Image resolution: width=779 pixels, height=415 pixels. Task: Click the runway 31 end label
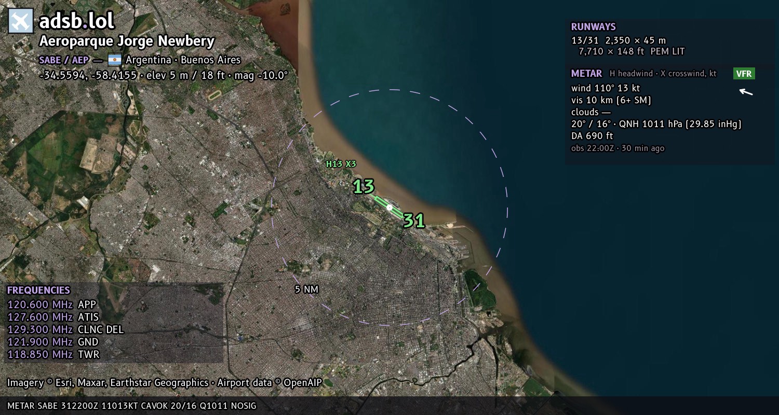414,220
